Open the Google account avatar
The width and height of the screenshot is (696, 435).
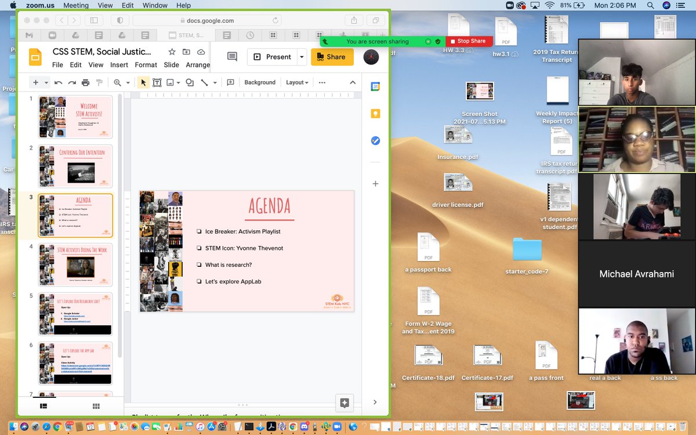[x=371, y=57]
